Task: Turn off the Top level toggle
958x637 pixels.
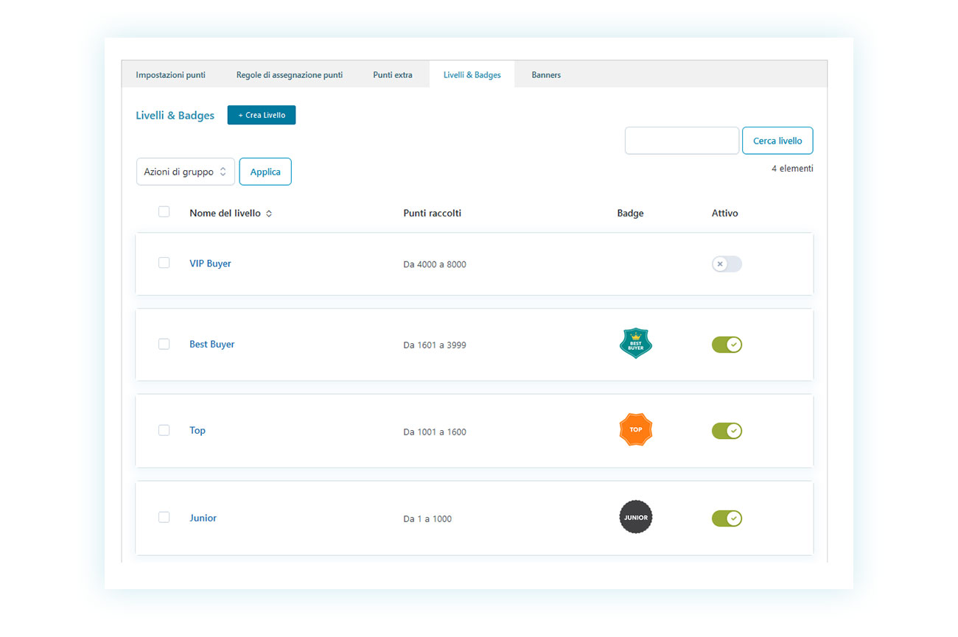Action: 727,431
